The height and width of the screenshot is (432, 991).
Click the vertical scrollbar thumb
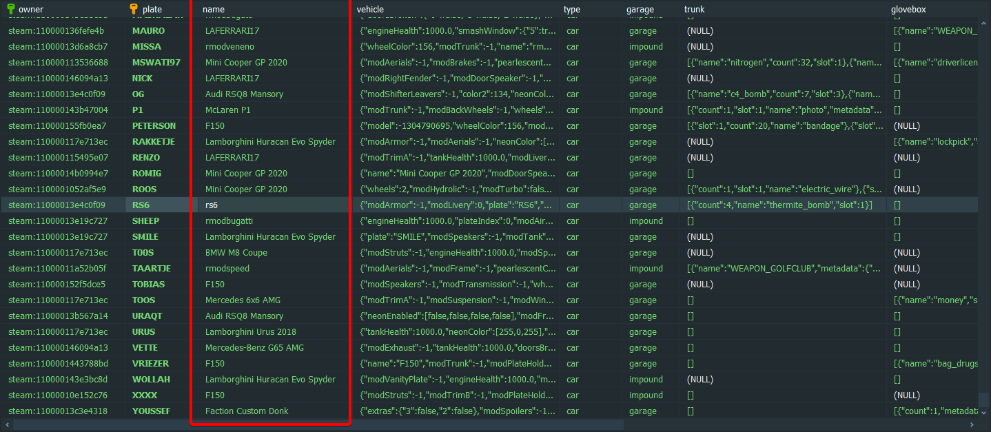pos(984,400)
